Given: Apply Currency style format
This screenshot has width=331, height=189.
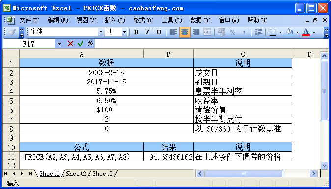Looking at the screenshot, I should point(221,32).
